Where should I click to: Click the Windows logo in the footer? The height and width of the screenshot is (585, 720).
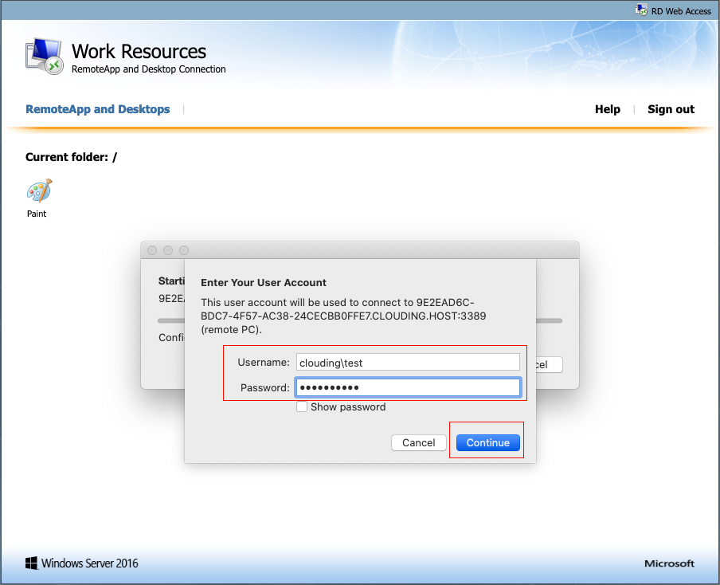coord(31,563)
